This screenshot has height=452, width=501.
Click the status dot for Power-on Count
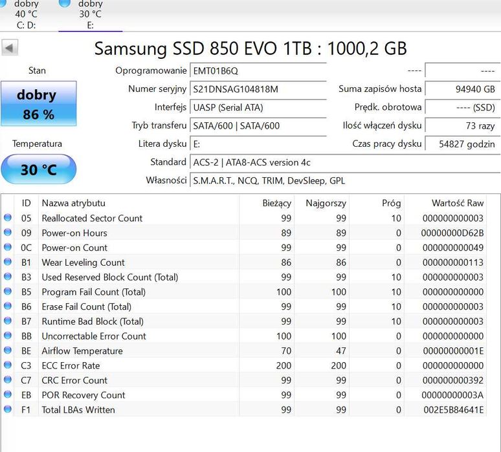coord(8,247)
